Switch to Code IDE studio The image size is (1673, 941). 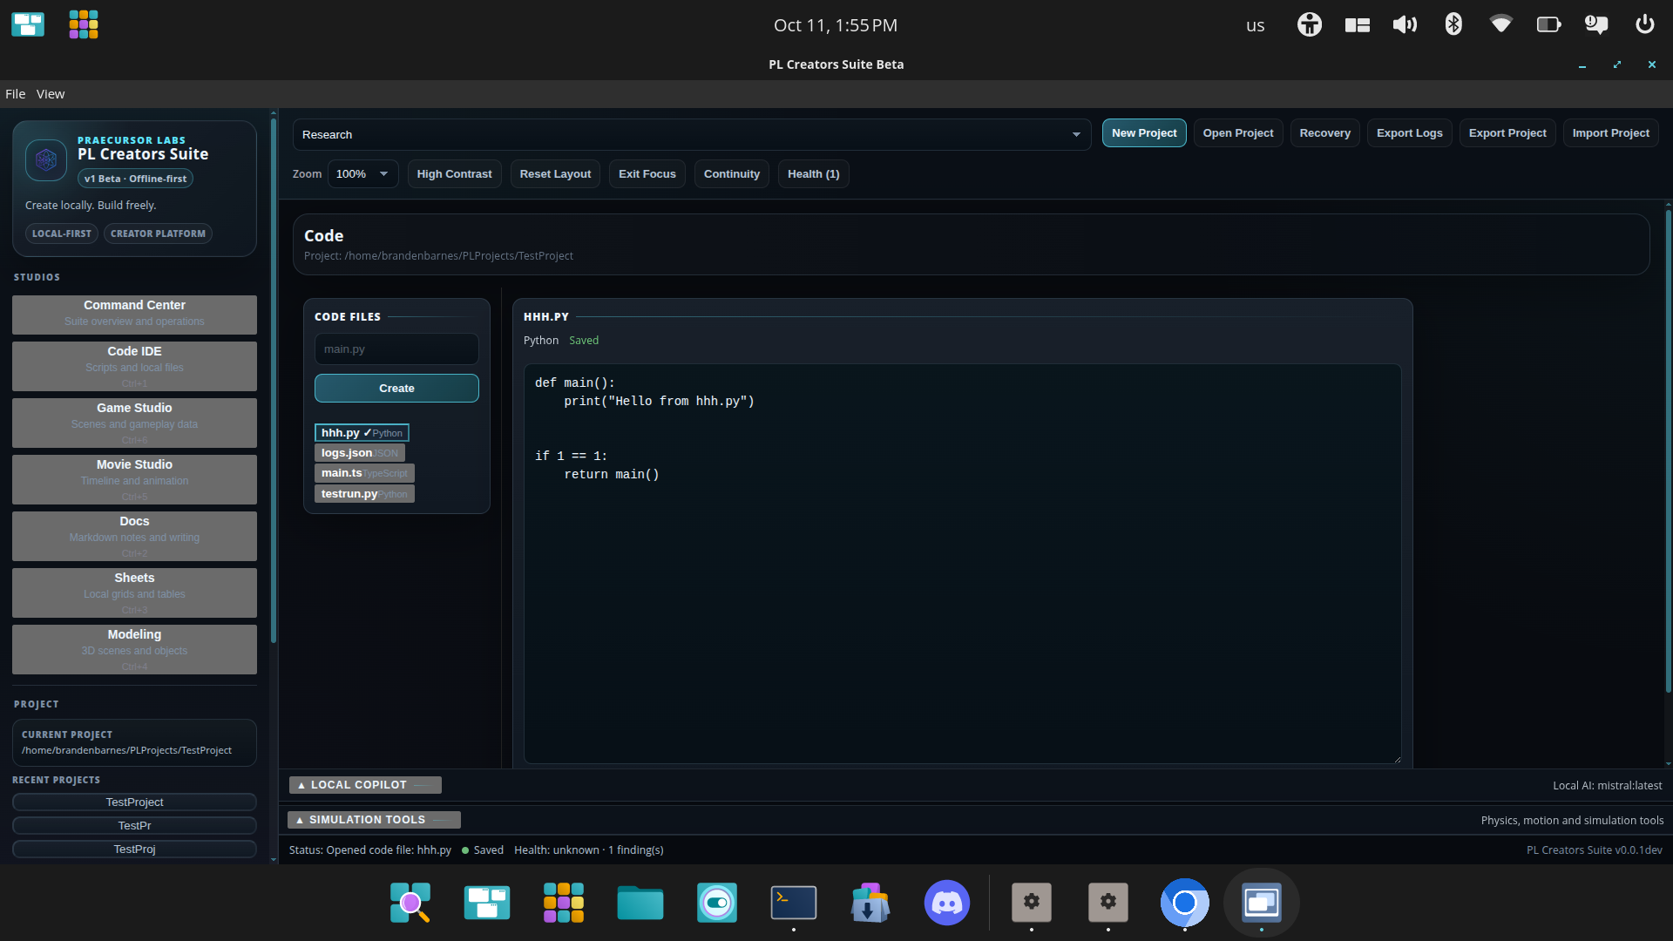[x=134, y=366]
